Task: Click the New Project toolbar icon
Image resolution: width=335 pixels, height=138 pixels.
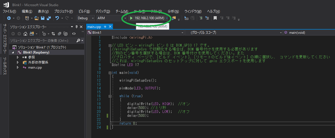Action: pyautogui.click(x=27, y=18)
